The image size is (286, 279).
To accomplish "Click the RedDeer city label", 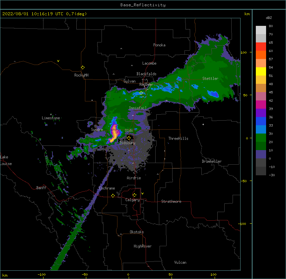I will 146,84.
